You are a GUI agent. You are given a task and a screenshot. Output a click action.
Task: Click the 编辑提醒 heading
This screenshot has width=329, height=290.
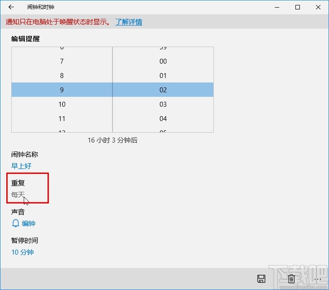tap(26, 39)
